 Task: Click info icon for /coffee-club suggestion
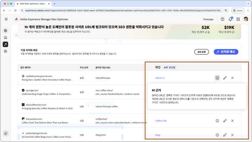pos(217,121)
